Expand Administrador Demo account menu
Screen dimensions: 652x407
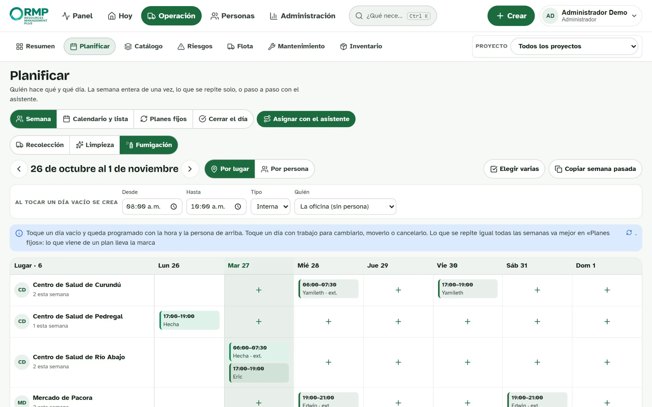coord(591,16)
